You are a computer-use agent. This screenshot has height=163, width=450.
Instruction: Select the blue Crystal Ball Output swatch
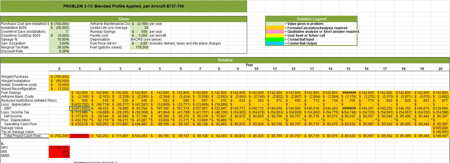click(x=275, y=43)
